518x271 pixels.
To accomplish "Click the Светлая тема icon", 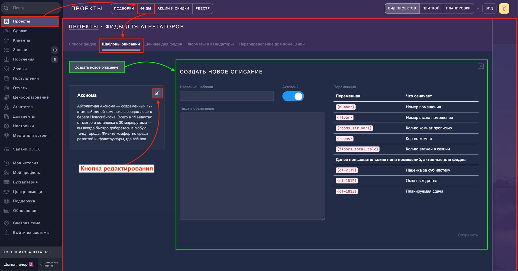I will (x=7, y=223).
